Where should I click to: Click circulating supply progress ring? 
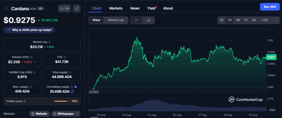[x=72, y=91]
